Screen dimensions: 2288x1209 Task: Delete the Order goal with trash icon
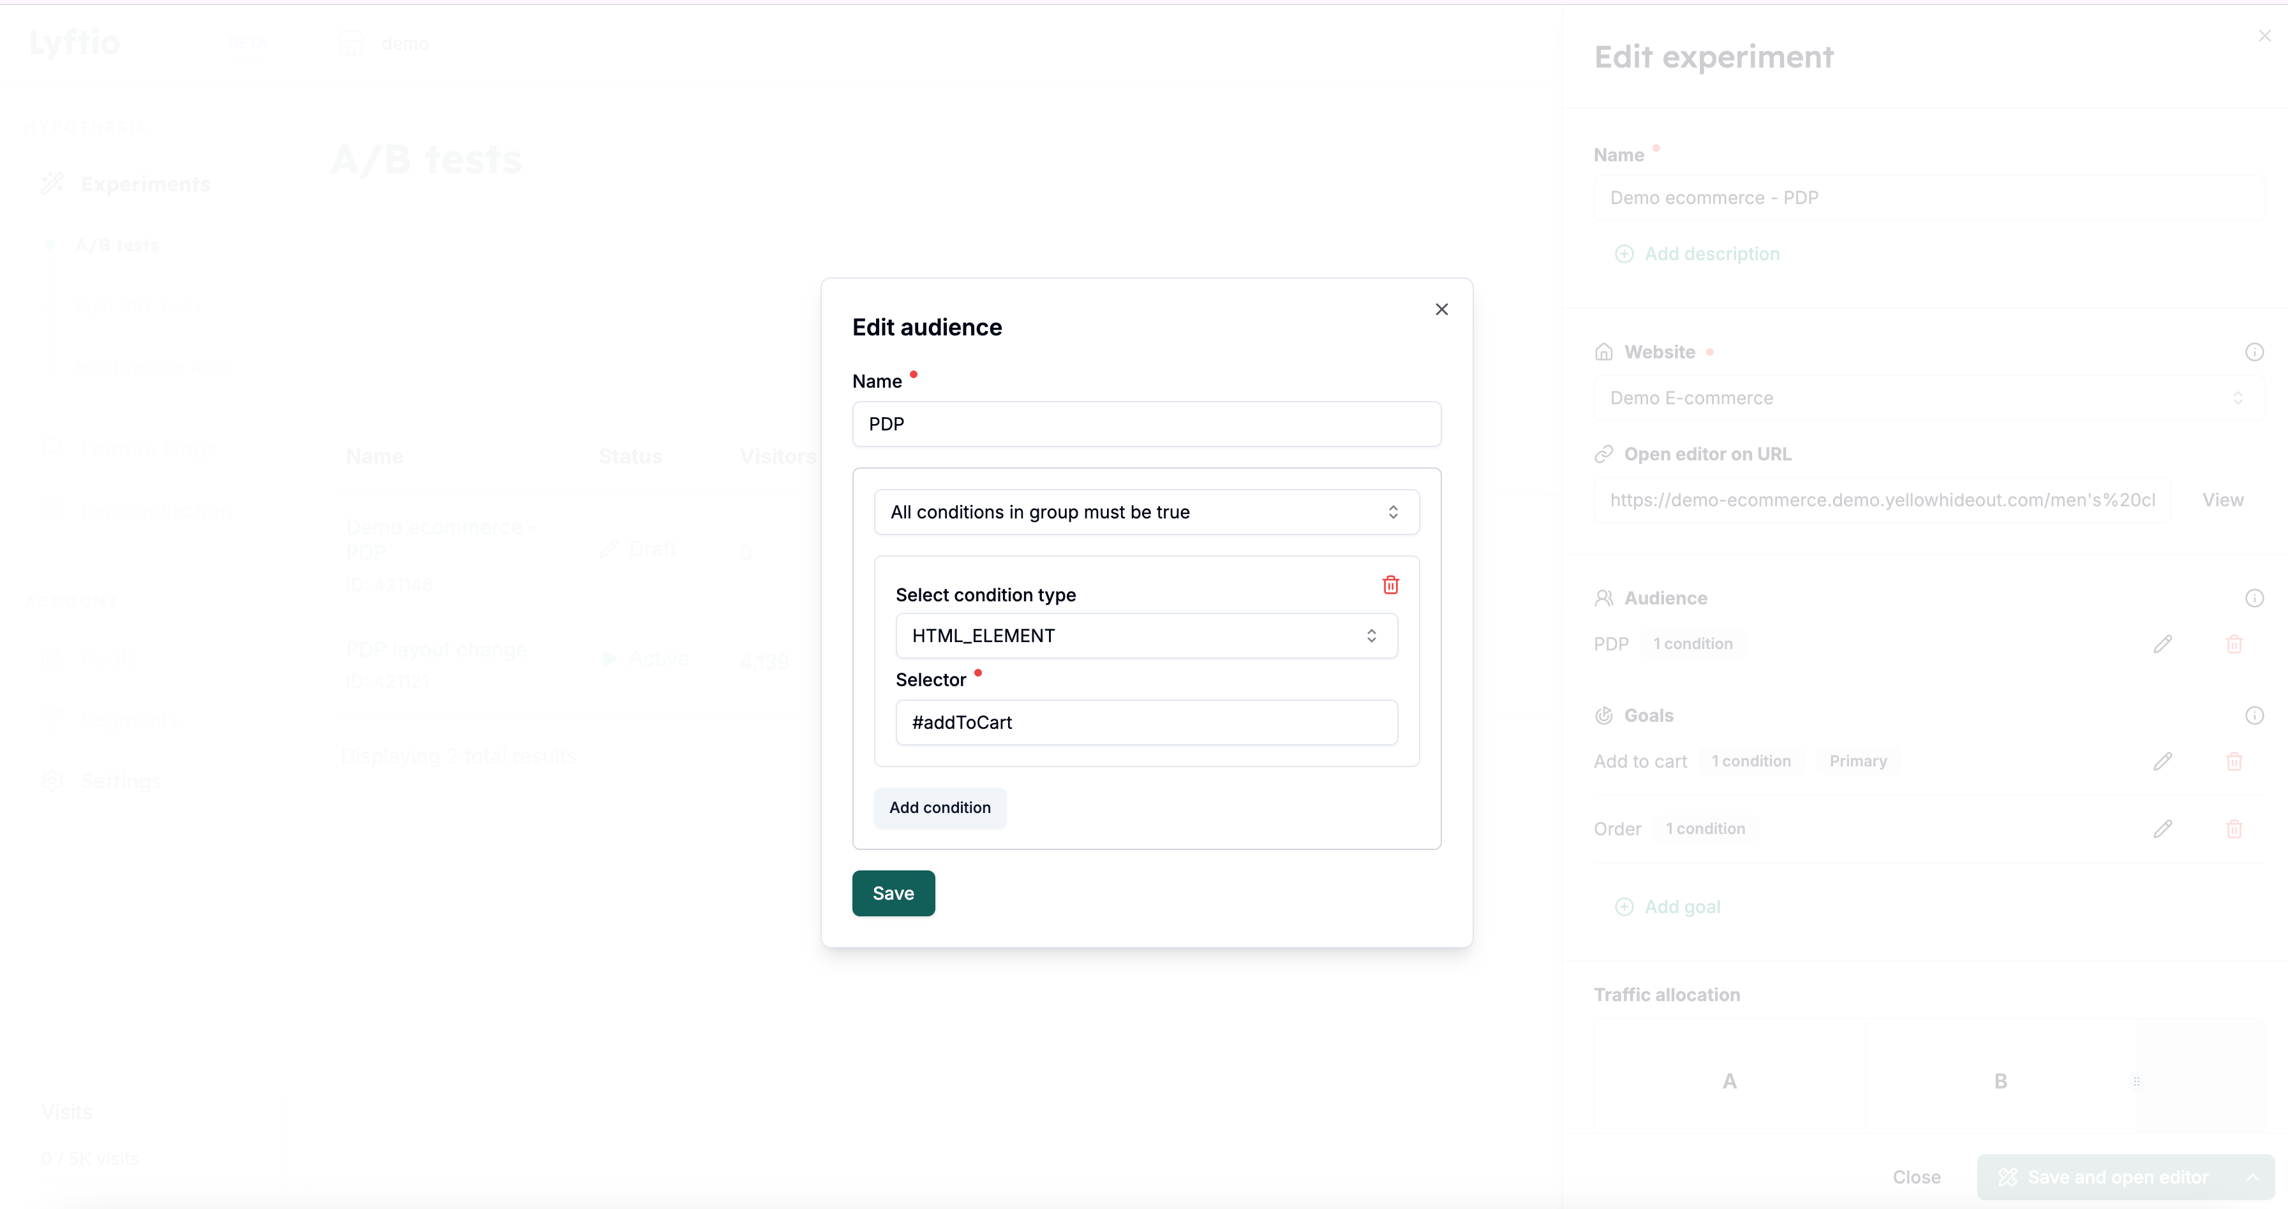pyautogui.click(x=2234, y=829)
